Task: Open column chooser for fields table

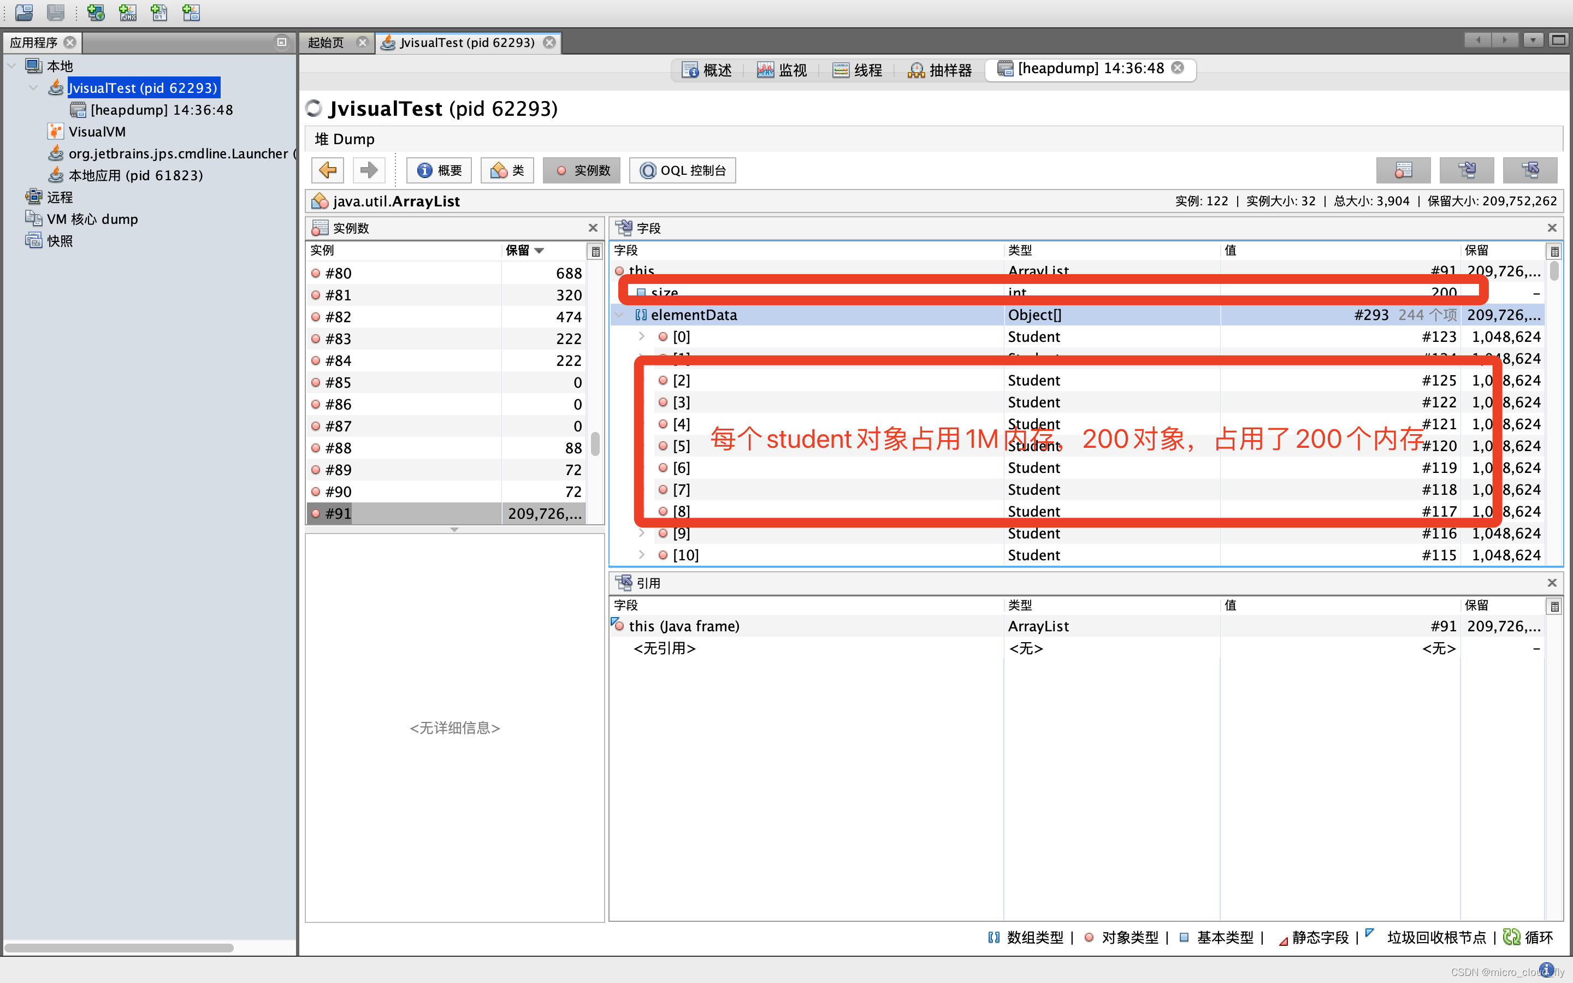Action: 1554,251
